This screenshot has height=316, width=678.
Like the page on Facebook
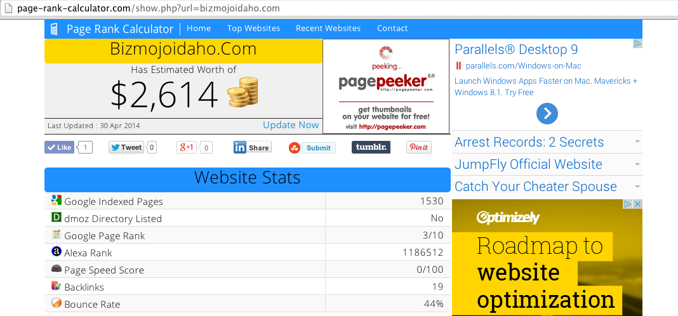coord(59,147)
